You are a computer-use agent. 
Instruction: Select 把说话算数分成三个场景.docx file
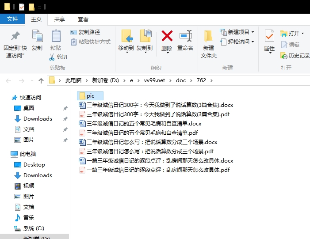[148, 142]
